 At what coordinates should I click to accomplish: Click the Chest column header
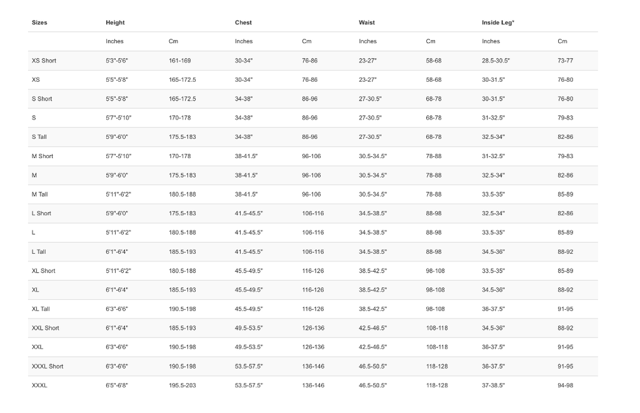pos(243,22)
